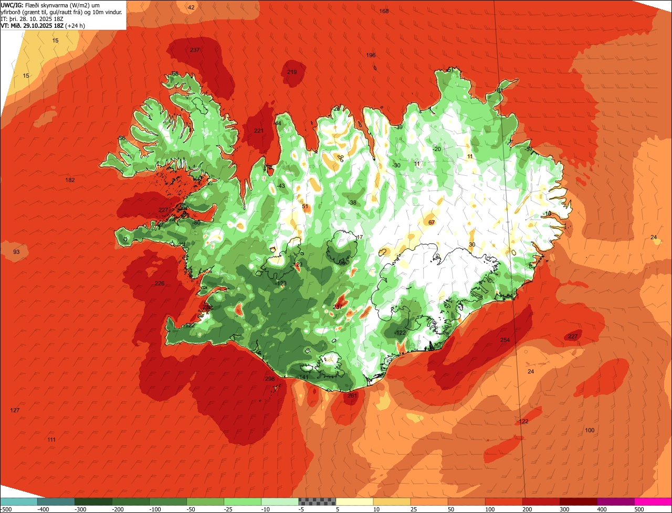Image resolution: width=672 pixels, height=513 pixels.
Task: Select the green swatch between -100 and -50
Action: pyautogui.click(x=168, y=501)
